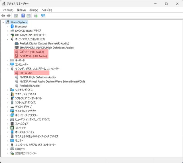The height and width of the screenshot is (163, 183).
Task: Click the speaker icon beside スピーカー (HIFI Audio)
Action: (17, 52)
